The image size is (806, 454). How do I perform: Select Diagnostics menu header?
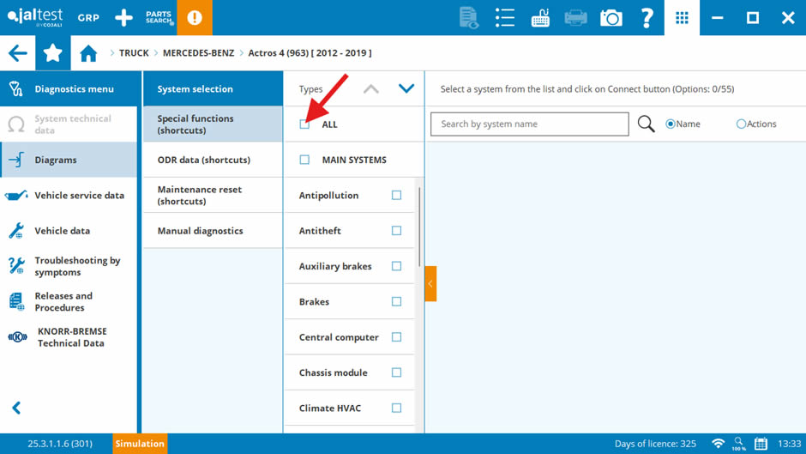point(69,88)
